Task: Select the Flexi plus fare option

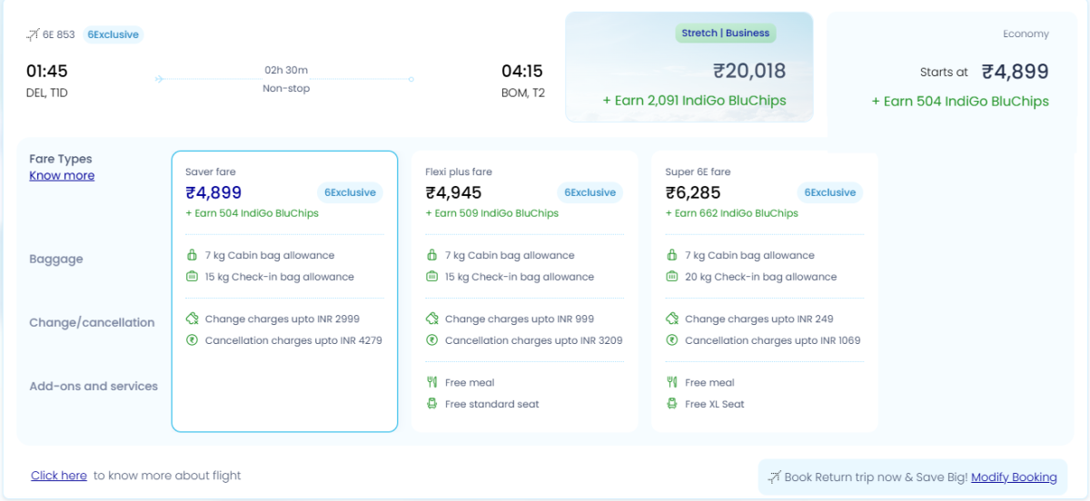Action: [524, 290]
